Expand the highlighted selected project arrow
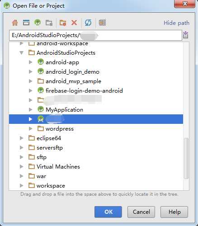The height and width of the screenshot is (226, 198). tap(31, 119)
